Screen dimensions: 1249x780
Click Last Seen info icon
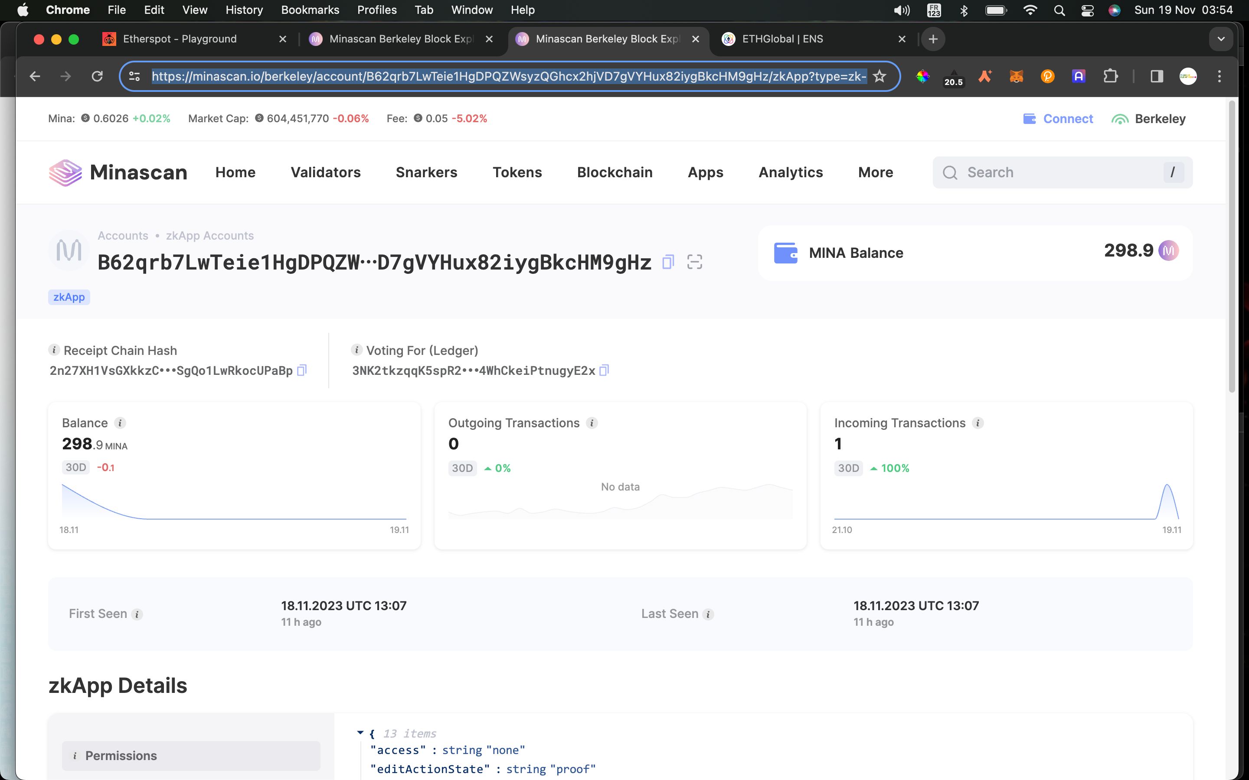708,614
